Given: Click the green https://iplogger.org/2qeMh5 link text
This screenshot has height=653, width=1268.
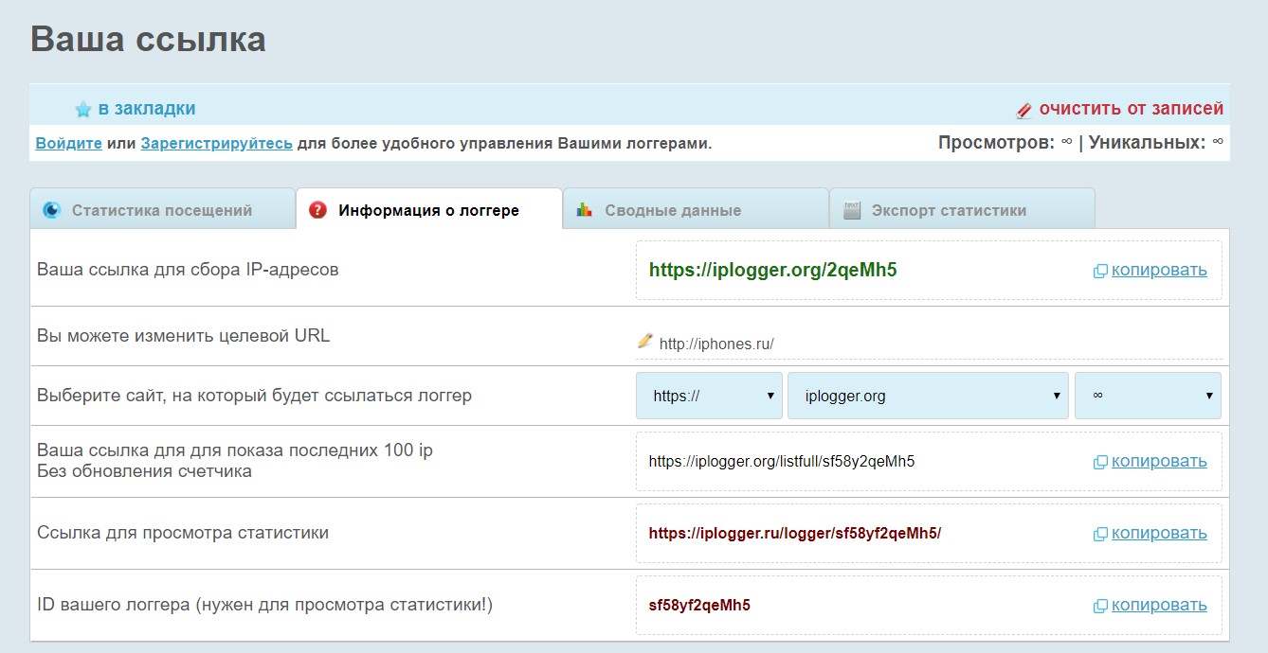Looking at the screenshot, I should coord(772,270).
